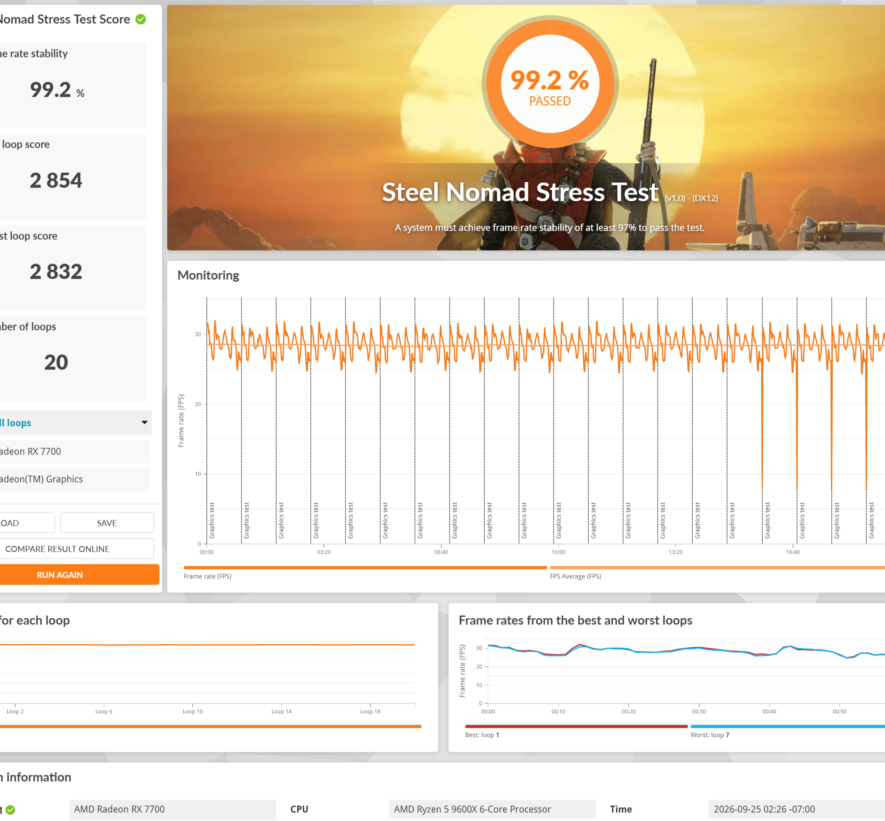The height and width of the screenshot is (821, 885).
Task: Click the 16:40 time axis label
Action: [x=793, y=552]
